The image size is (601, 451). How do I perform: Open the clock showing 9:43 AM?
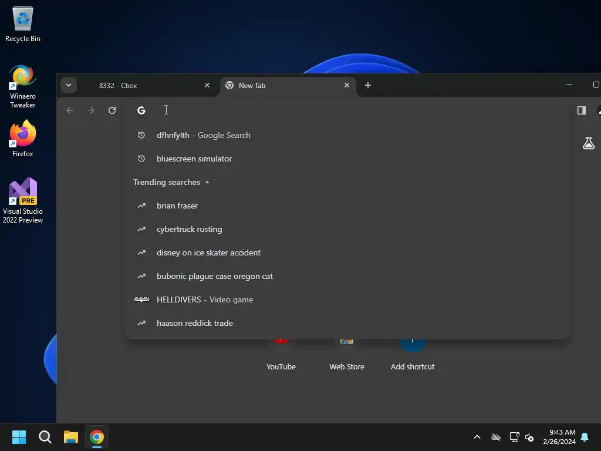point(559,437)
